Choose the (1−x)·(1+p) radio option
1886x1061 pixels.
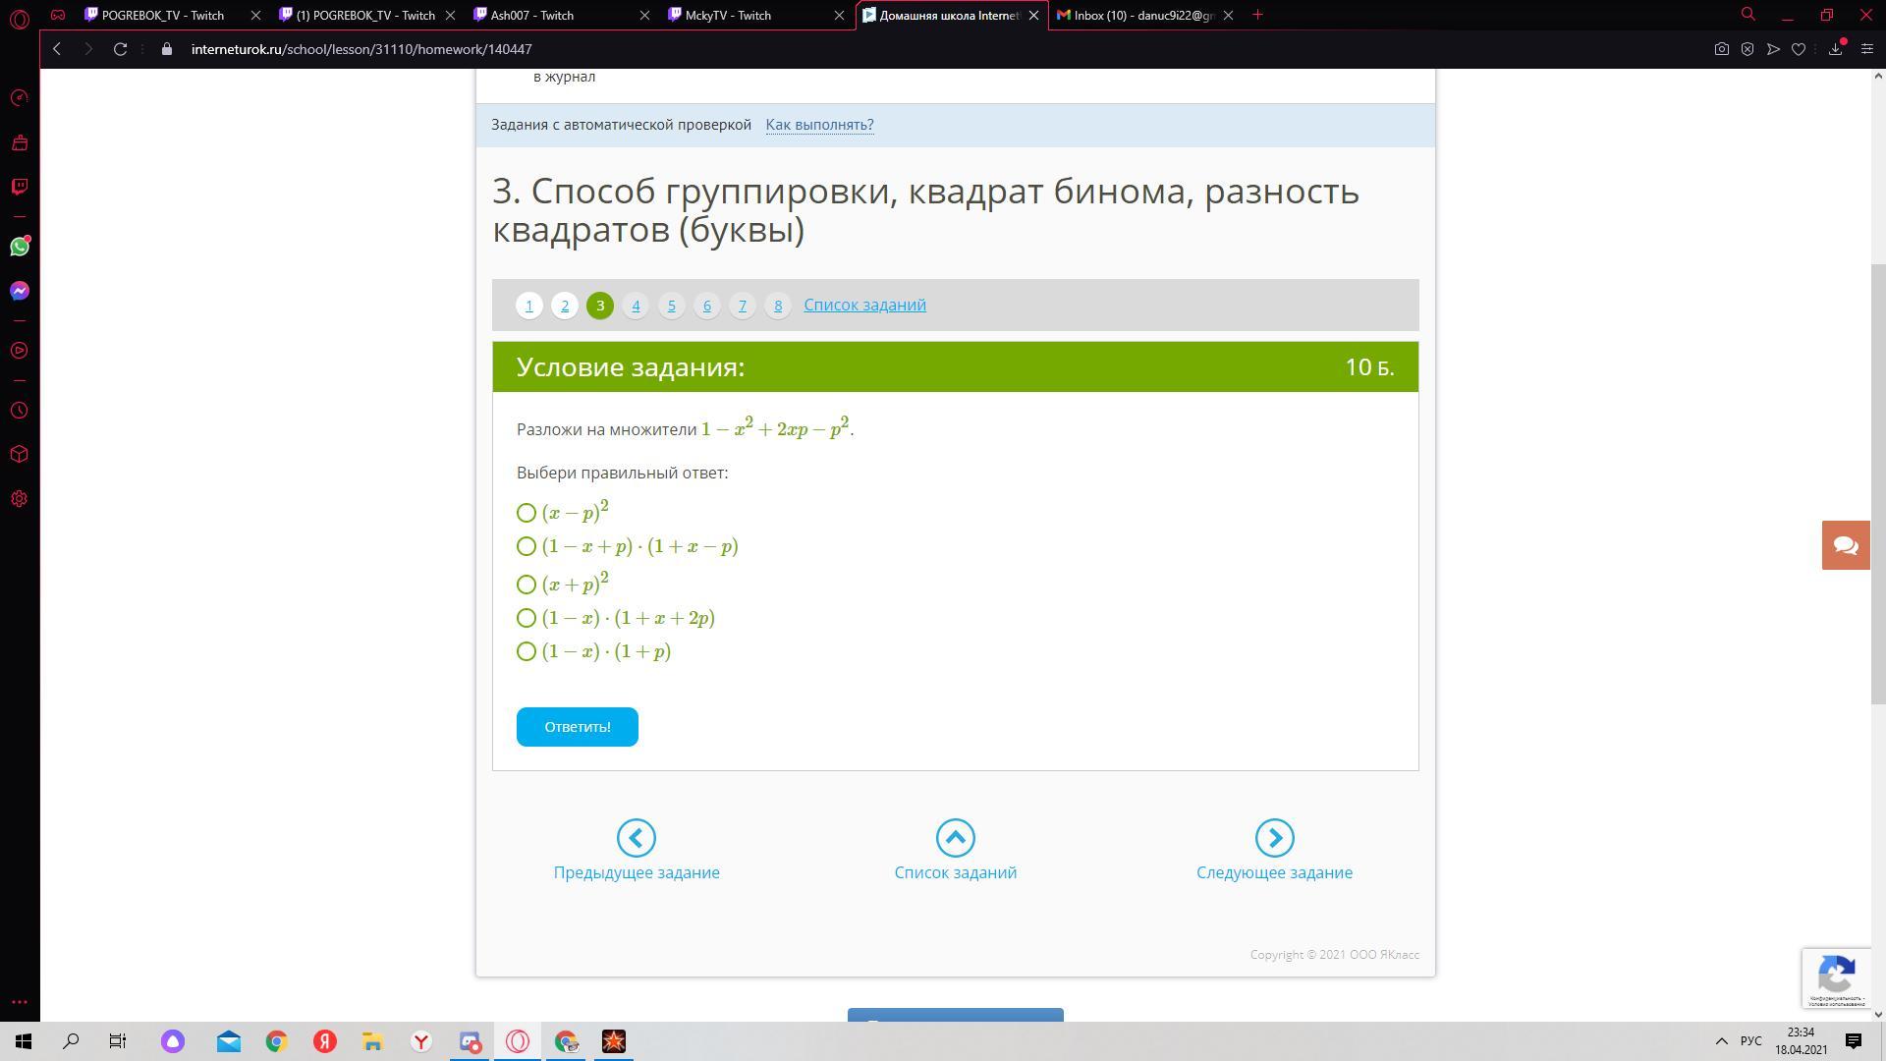coord(527,651)
